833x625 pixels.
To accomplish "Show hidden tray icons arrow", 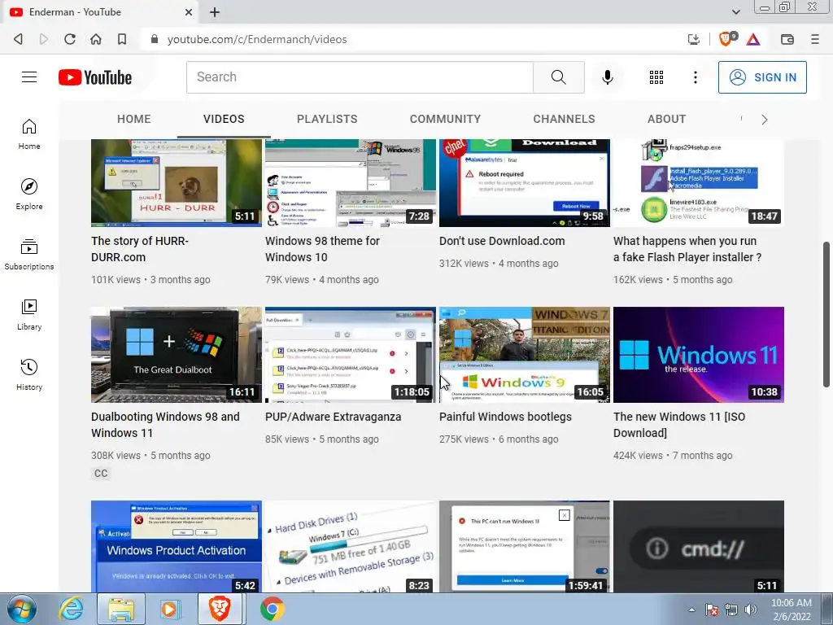I will point(691,610).
